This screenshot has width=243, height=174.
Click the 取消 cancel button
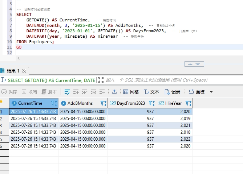(x=29, y=92)
